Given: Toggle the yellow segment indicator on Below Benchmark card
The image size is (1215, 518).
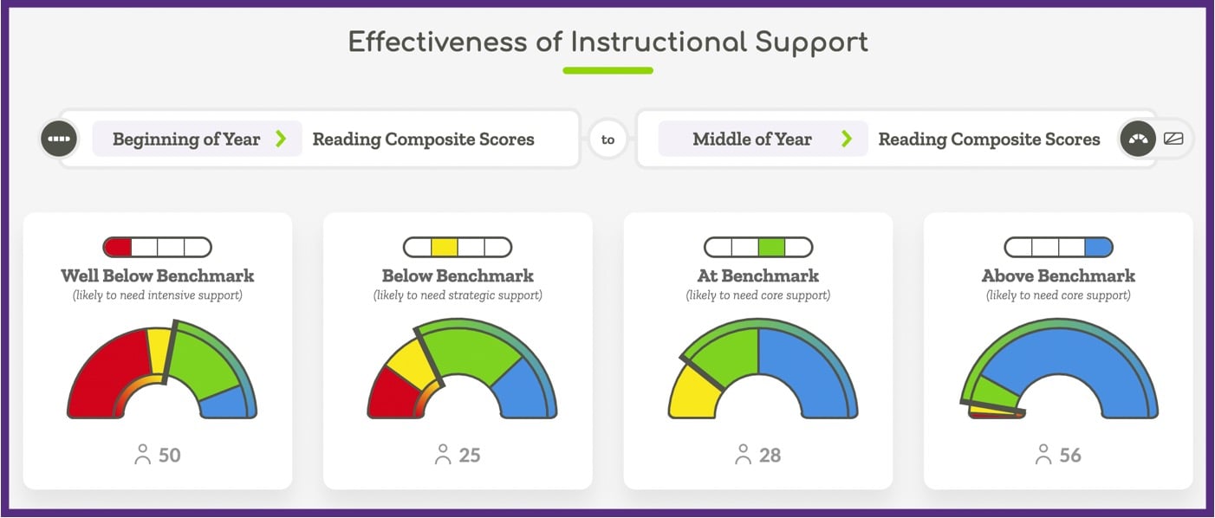Looking at the screenshot, I should [x=444, y=246].
